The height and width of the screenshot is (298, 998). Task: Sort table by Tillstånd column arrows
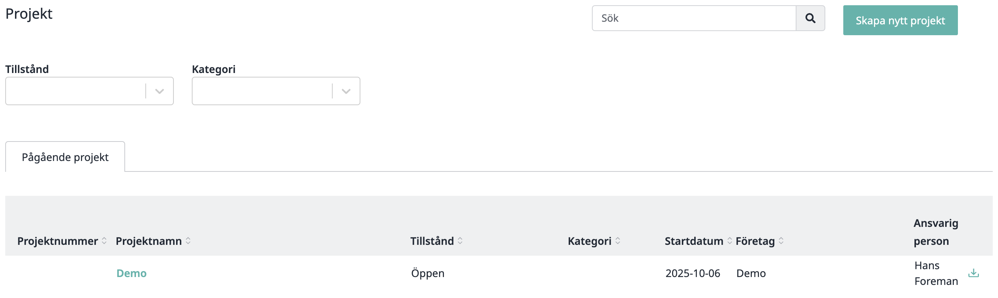460,241
